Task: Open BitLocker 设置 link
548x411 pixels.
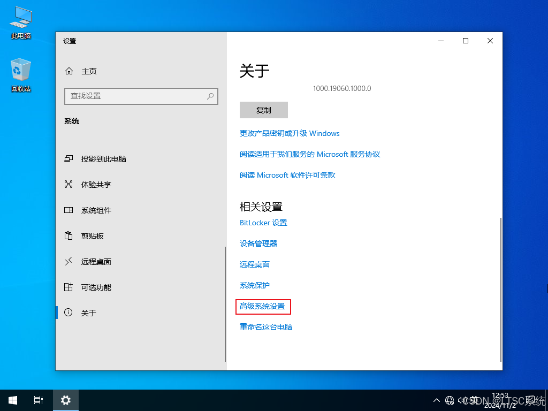Action: tap(263, 223)
